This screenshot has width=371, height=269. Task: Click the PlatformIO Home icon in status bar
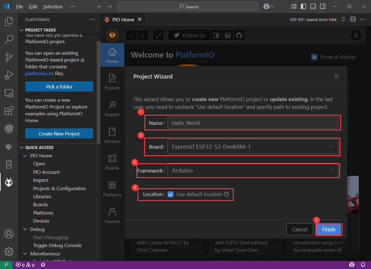pyautogui.click(x=43, y=265)
